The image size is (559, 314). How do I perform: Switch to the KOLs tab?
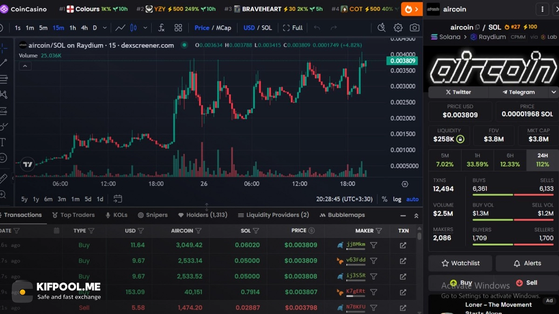click(116, 215)
